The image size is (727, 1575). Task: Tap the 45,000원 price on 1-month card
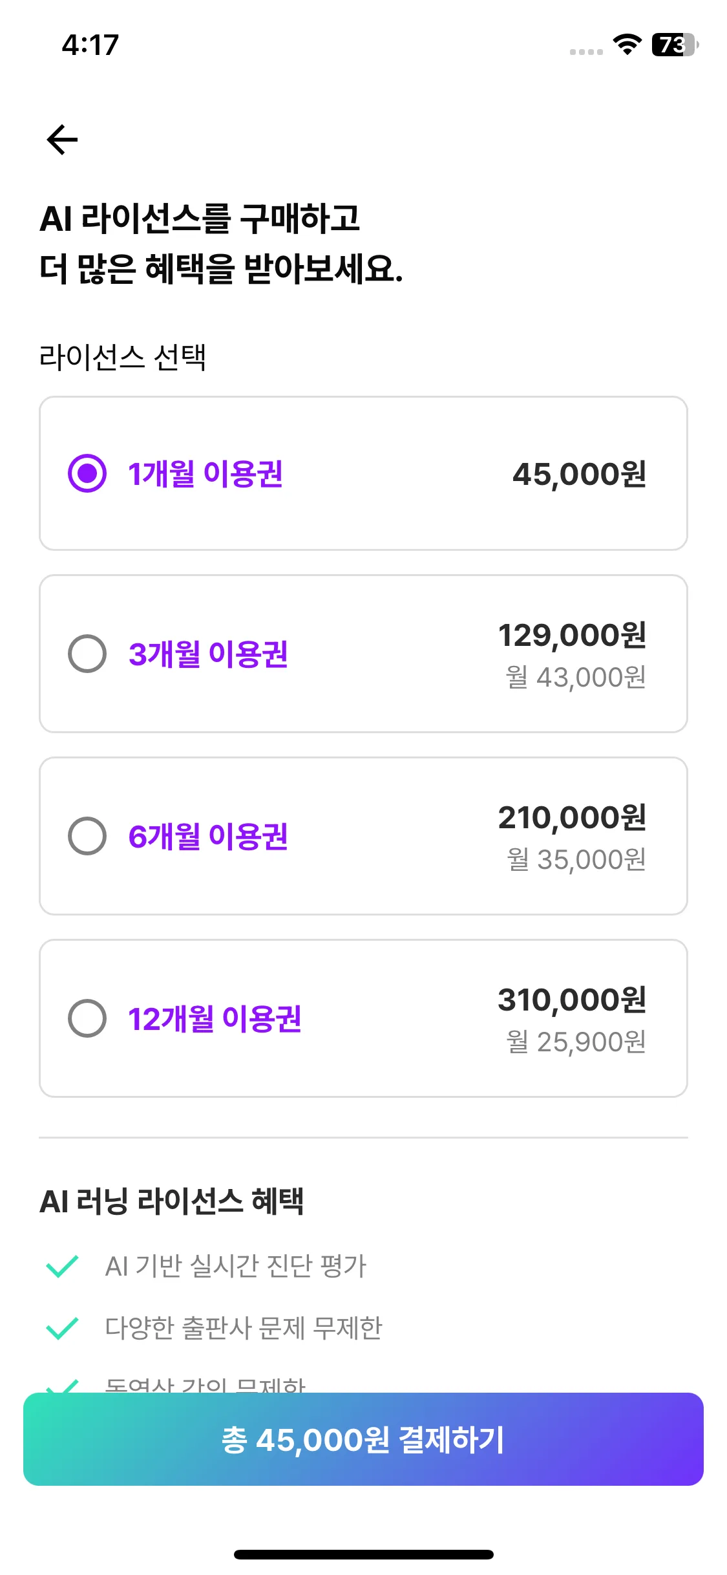pos(579,474)
